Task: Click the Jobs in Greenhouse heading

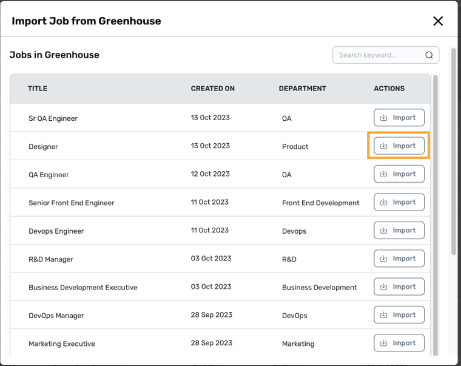Action: coord(55,55)
